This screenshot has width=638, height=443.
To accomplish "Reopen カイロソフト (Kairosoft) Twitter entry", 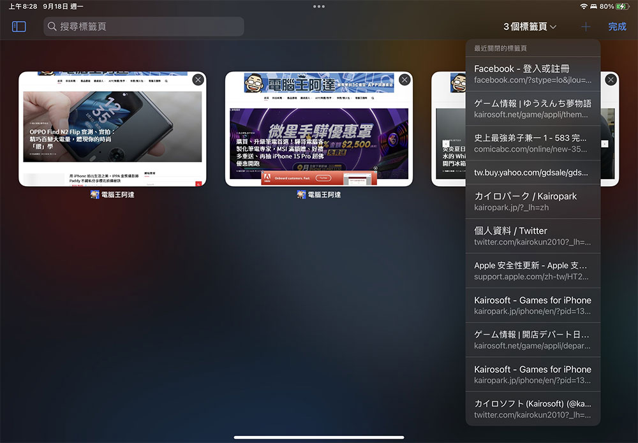I will coord(533,409).
